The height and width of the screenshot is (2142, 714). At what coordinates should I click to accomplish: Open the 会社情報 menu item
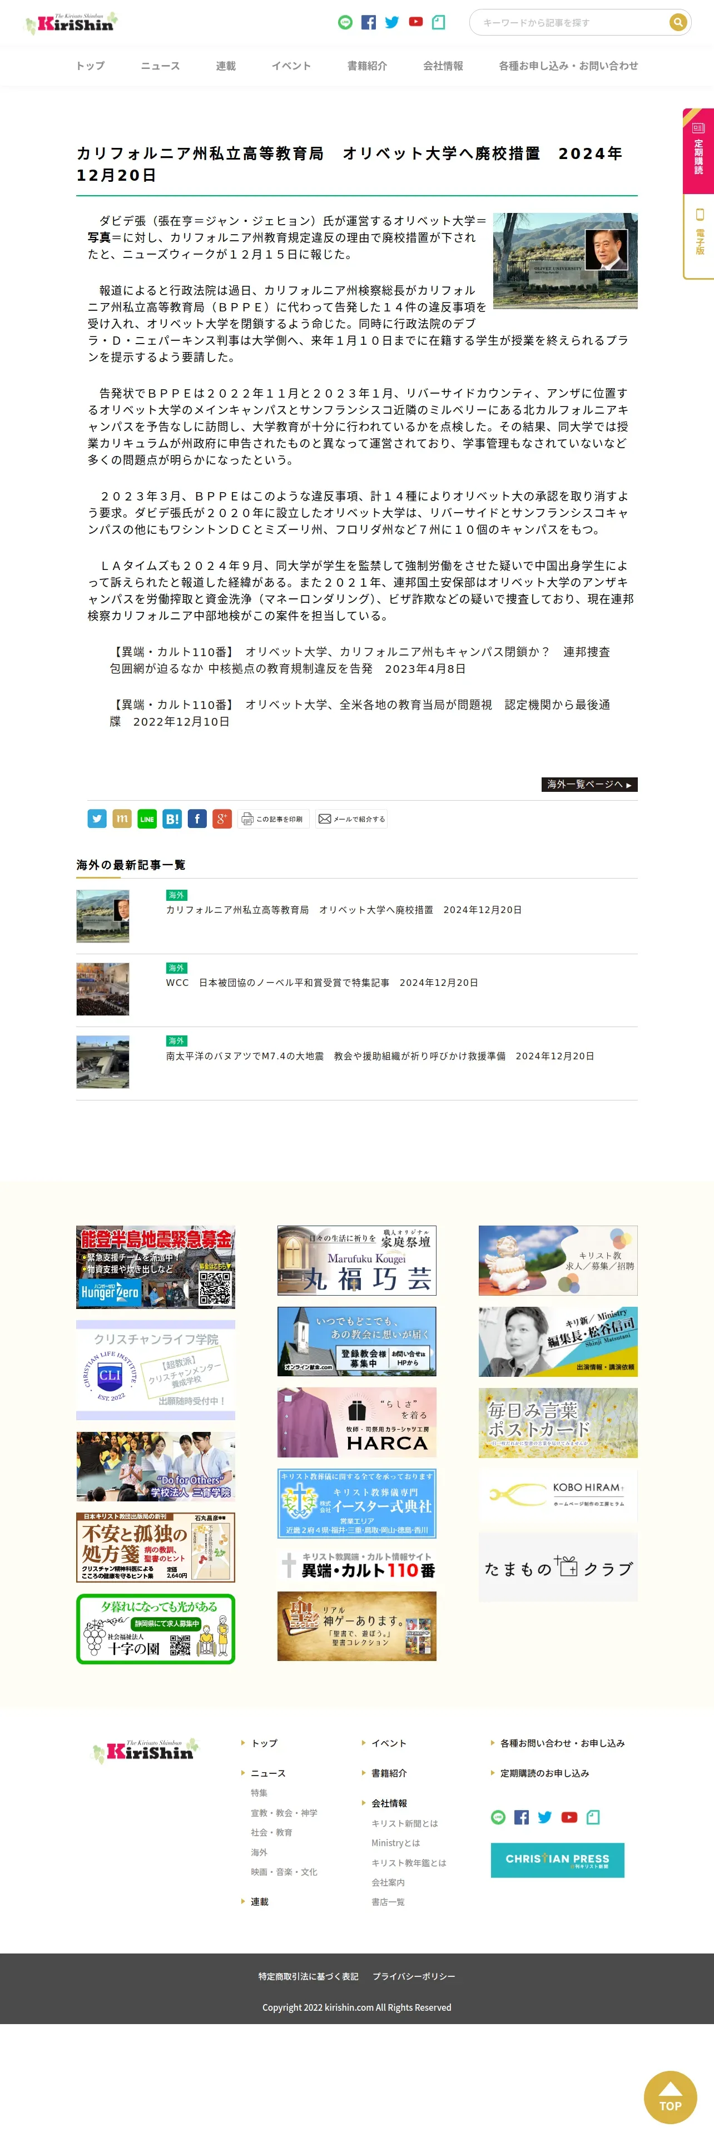pyautogui.click(x=443, y=66)
